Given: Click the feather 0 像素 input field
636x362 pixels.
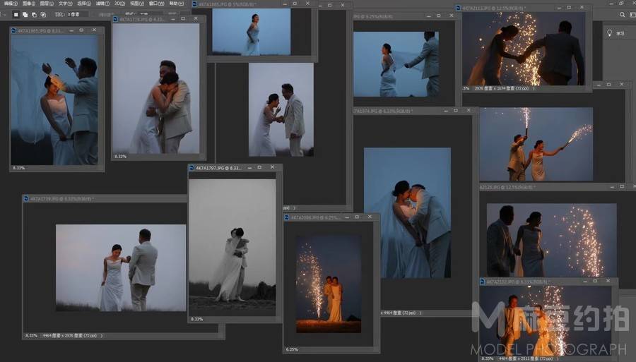Looking at the screenshot, I should 77,15.
